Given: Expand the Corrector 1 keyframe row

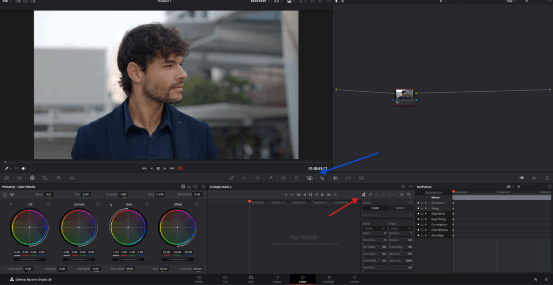Looking at the screenshot, I should [429, 203].
